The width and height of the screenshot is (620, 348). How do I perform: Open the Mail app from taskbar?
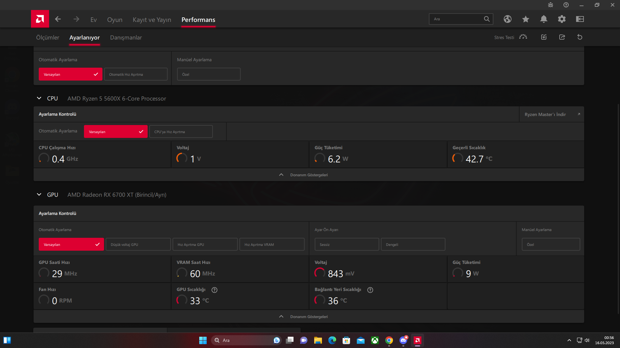click(361, 340)
